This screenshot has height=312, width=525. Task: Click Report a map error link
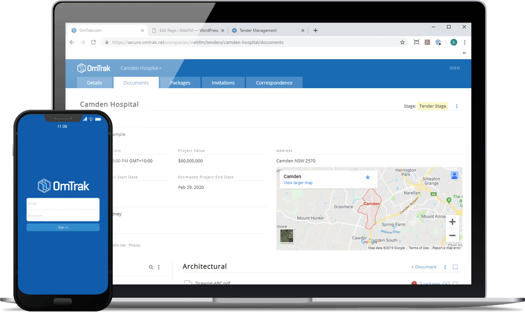[446, 248]
